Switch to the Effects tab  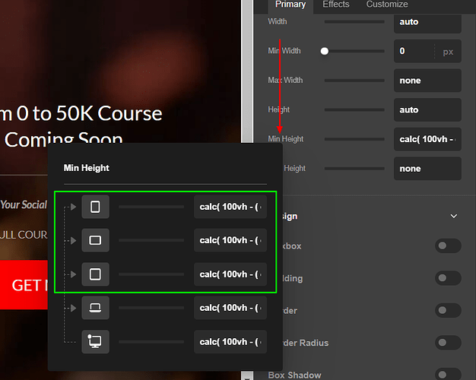[336, 5]
